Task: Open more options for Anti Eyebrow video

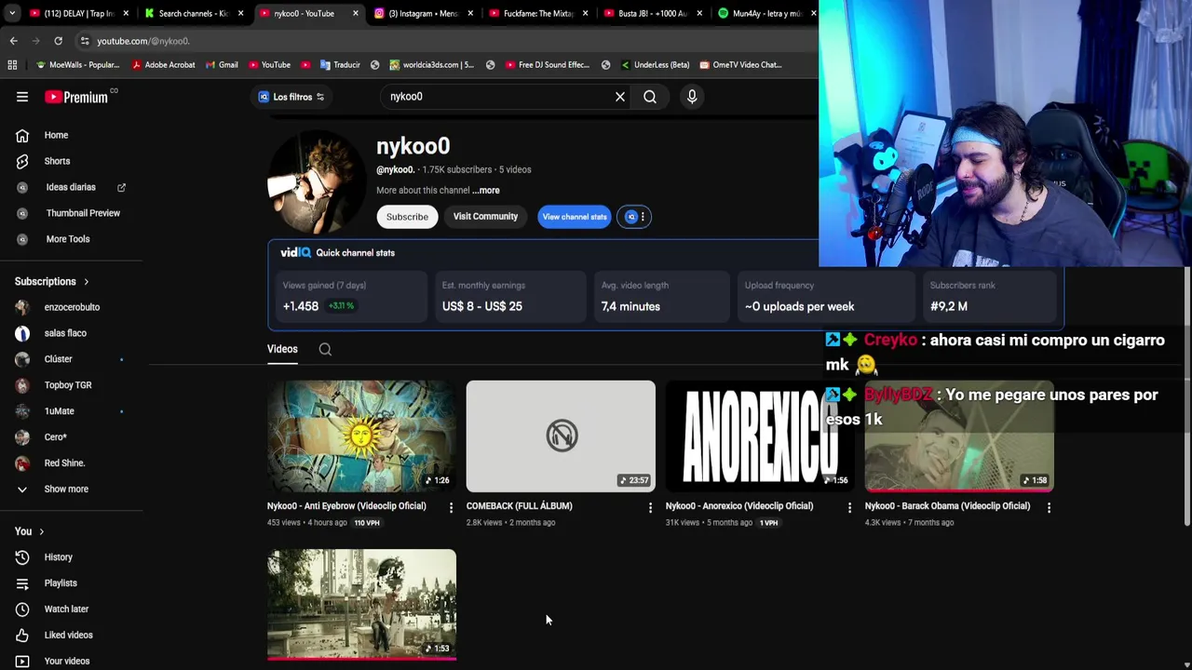Action: point(451,508)
